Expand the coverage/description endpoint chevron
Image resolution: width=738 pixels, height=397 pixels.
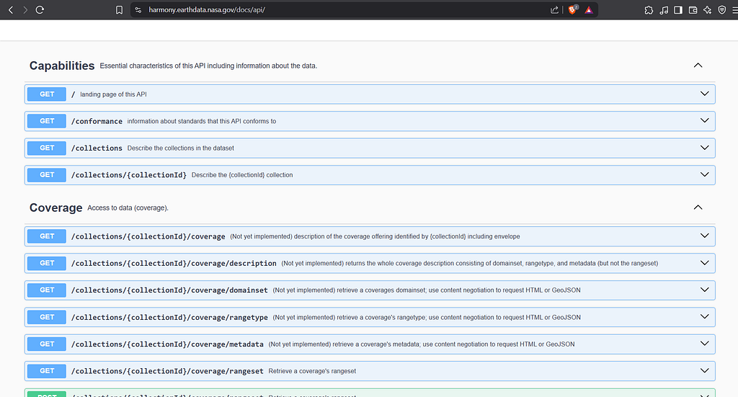point(705,263)
